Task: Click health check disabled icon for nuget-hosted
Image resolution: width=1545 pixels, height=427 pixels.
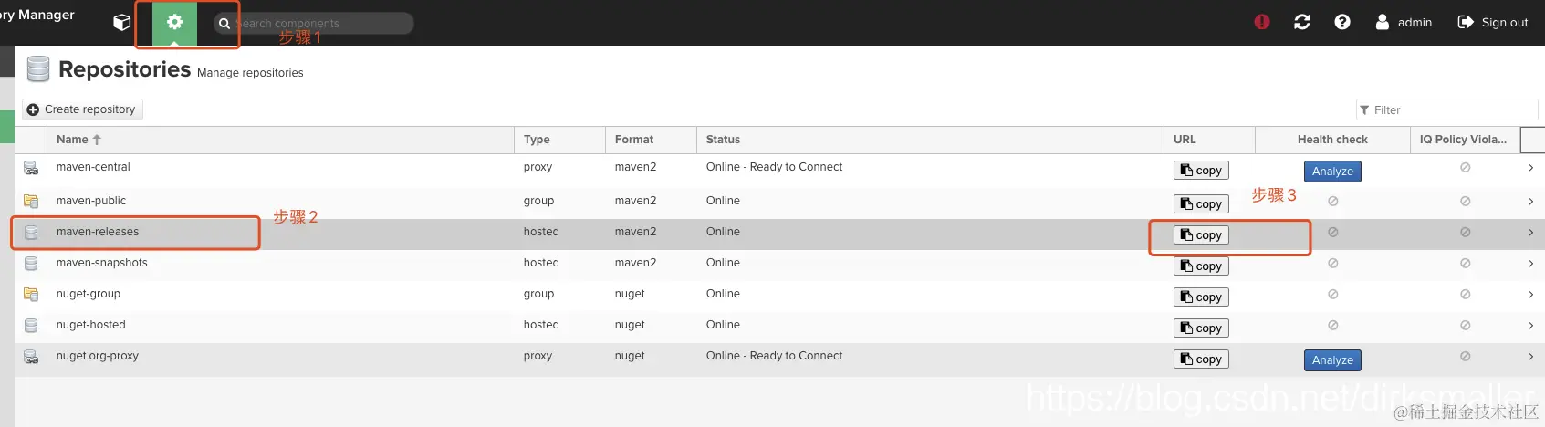Action: pos(1333,325)
